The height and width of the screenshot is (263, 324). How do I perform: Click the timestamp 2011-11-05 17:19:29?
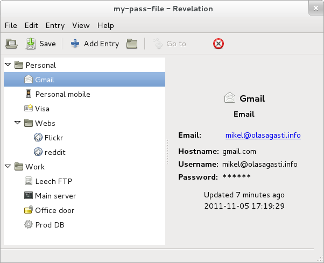244,206
